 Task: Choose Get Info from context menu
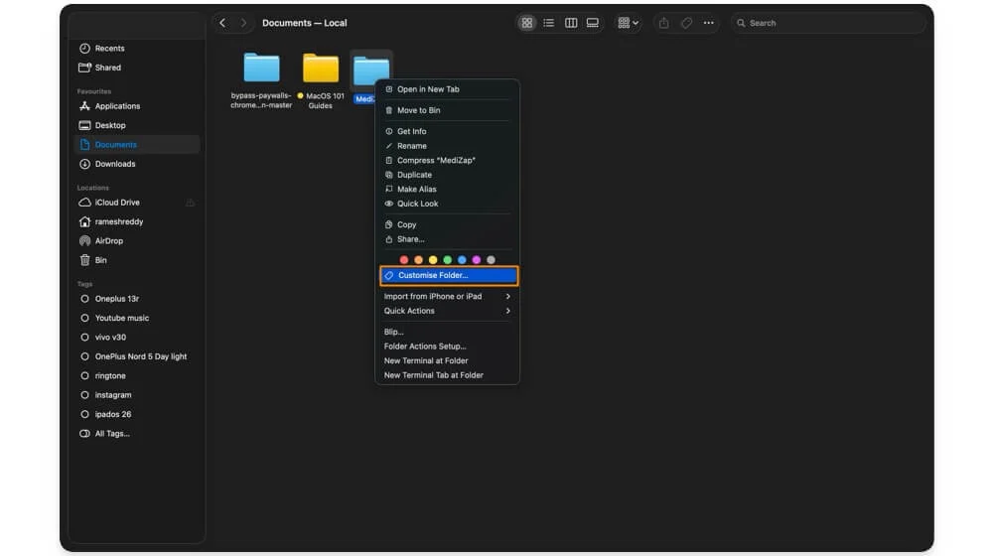(x=411, y=131)
